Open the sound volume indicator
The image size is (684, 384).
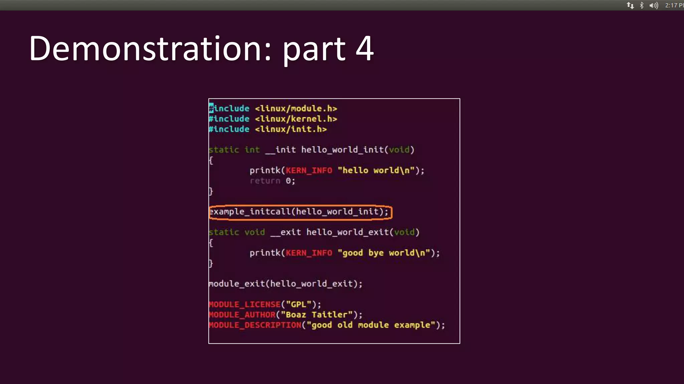pos(654,5)
